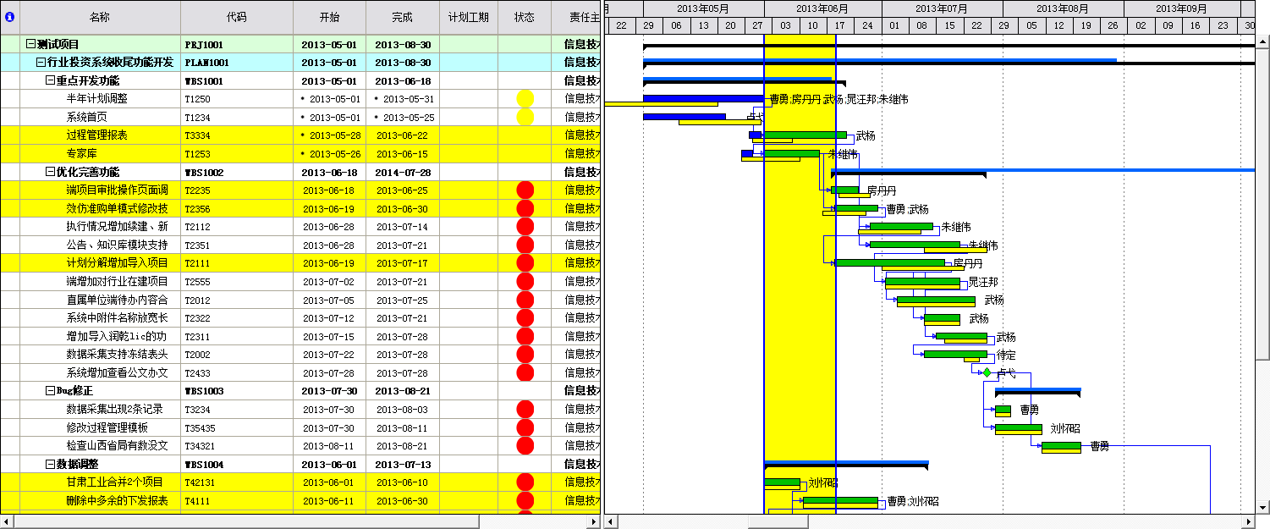Click the 状态 column header
The height and width of the screenshot is (529, 1270).
point(524,17)
